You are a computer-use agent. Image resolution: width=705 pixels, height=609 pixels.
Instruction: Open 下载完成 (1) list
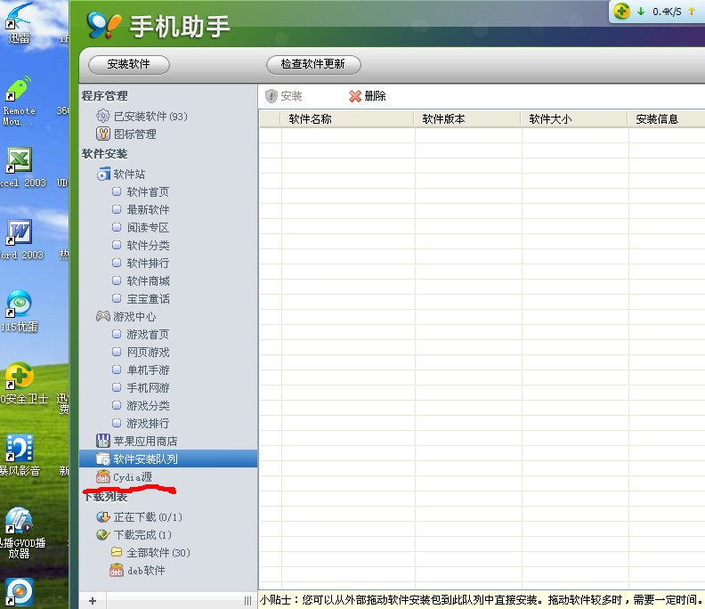(x=134, y=535)
